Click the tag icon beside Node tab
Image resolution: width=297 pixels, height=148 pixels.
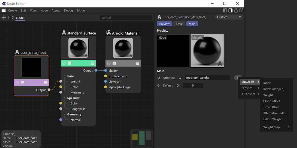[x=11, y=18]
